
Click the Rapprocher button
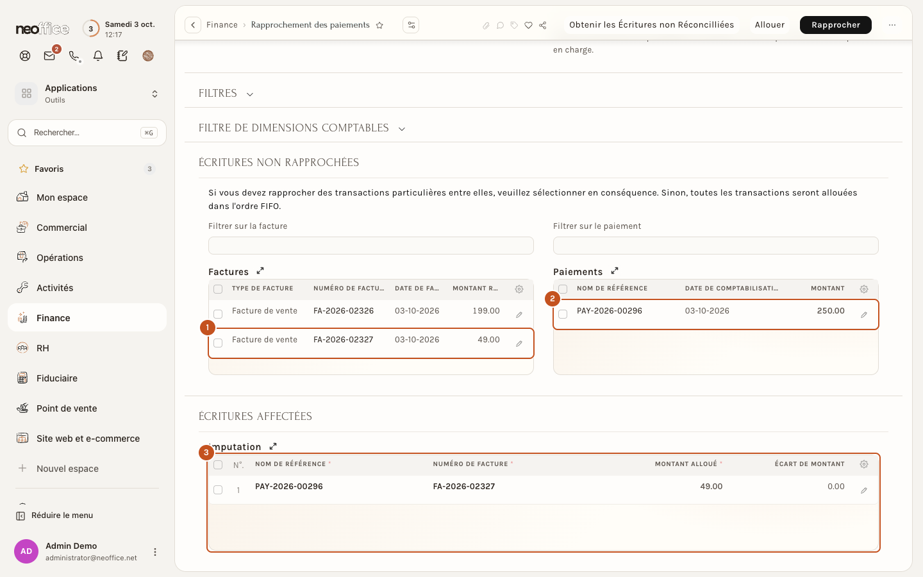836,25
